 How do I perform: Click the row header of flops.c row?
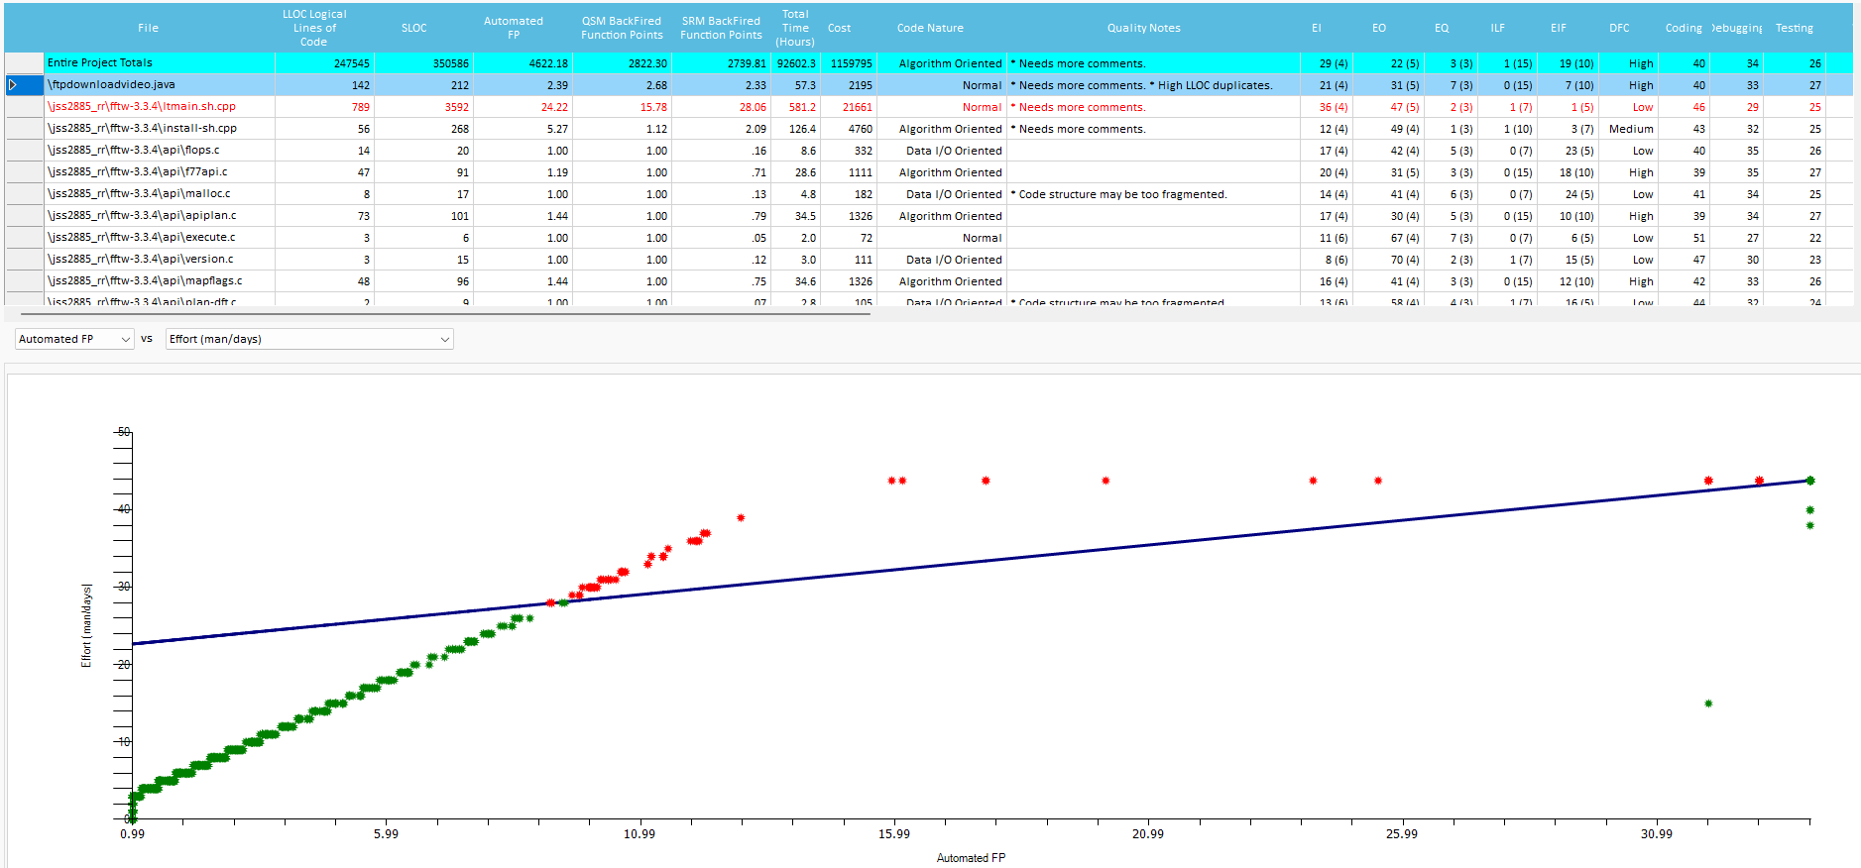24,151
